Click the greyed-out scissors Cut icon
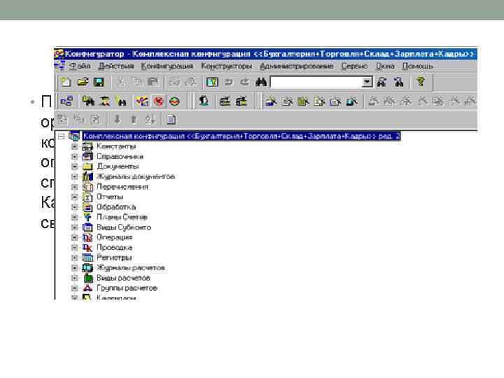This screenshot has width=504, height=378. pos(121,83)
